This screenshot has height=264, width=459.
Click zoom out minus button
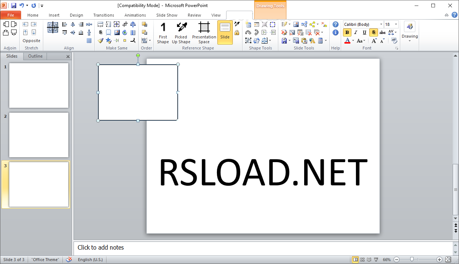tap(396, 260)
